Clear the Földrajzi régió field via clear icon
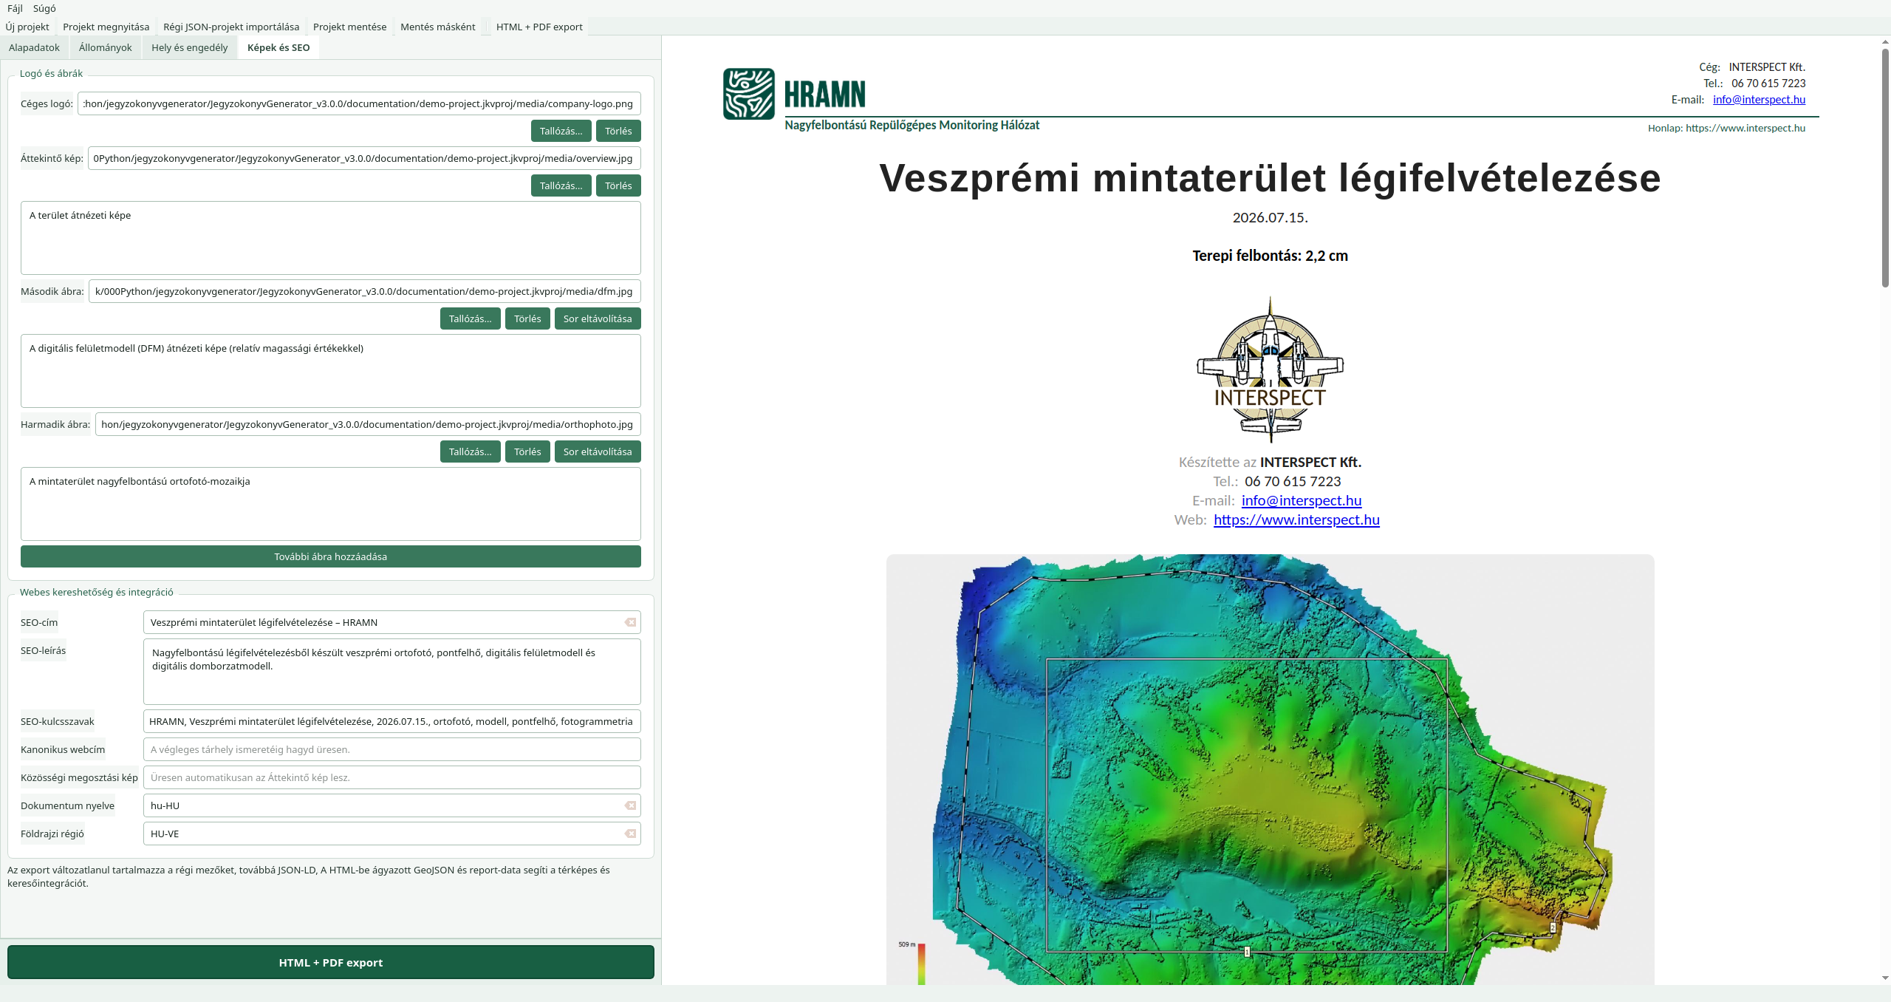This screenshot has width=1891, height=1002. (630, 834)
